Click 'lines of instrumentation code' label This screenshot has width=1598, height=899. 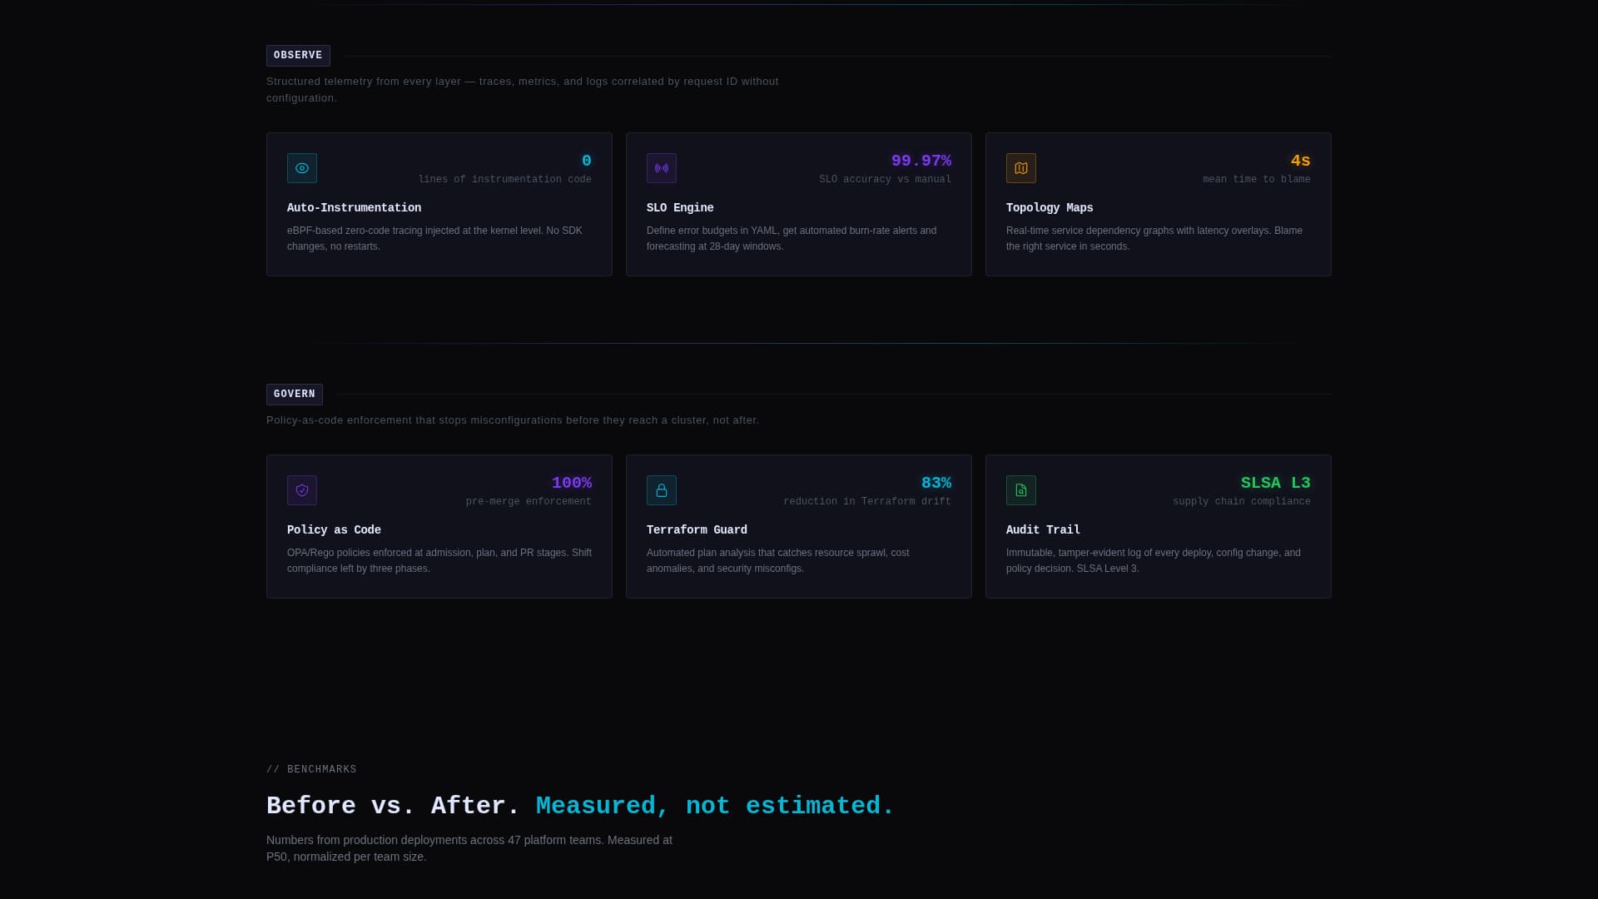[505, 180]
